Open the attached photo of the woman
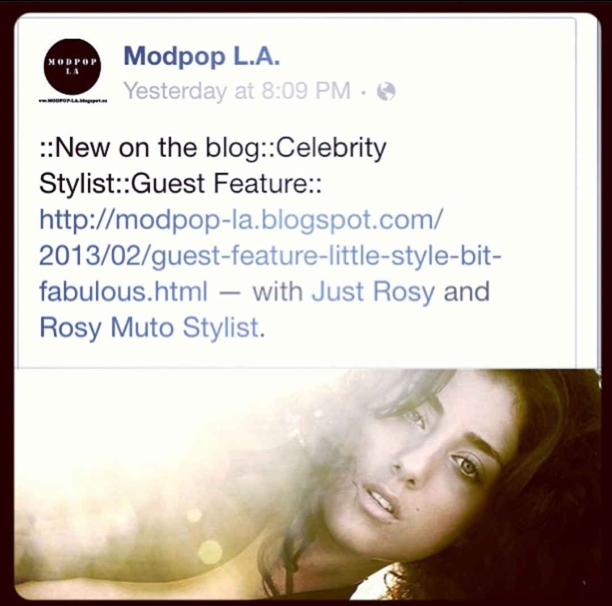This screenshot has width=612, height=606. tap(307, 484)
